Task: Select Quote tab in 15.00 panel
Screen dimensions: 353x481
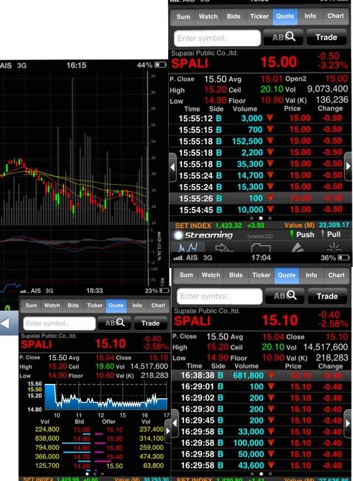Action: tap(285, 16)
